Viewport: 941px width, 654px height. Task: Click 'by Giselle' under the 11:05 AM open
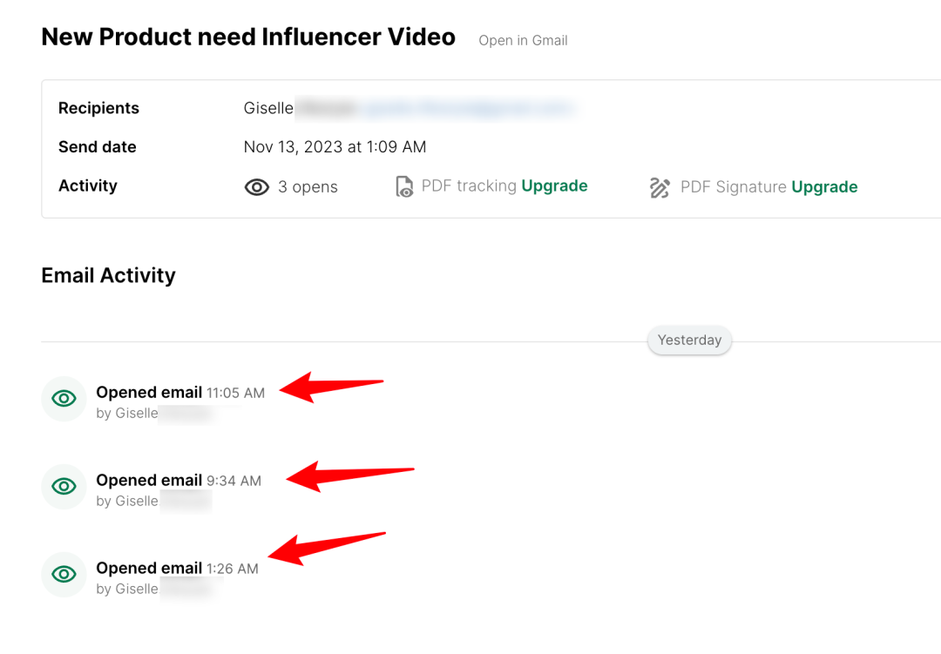point(127,414)
